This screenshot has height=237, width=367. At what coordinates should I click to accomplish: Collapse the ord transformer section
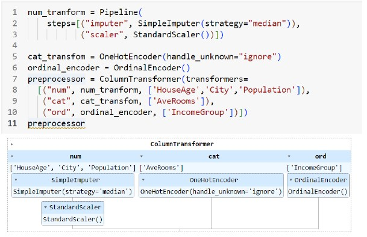tap(289, 156)
